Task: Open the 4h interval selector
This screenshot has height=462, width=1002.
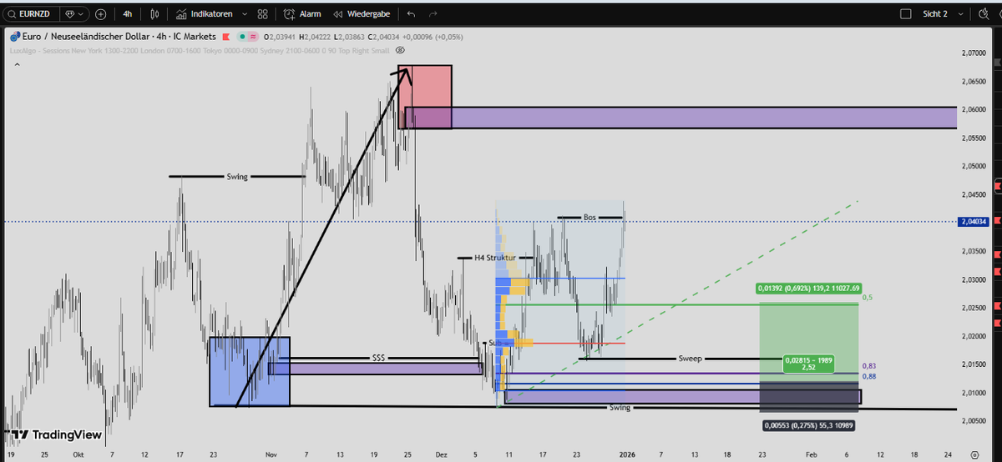Action: tap(127, 14)
